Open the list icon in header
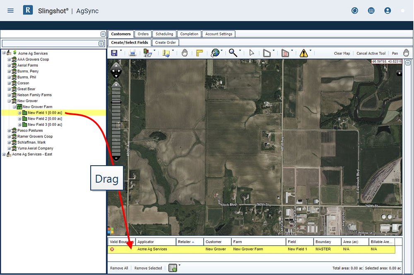Viewport: 414px width, 275px height. point(371,11)
